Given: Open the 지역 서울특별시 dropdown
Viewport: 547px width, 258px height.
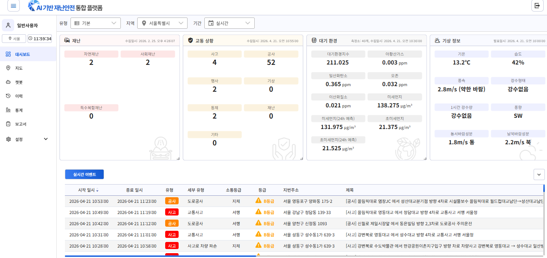Looking at the screenshot, I should coord(162,23).
